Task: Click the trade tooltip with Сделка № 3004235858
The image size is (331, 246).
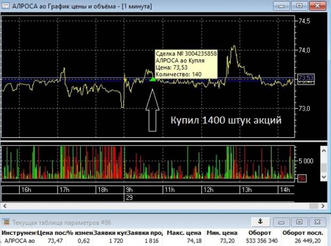Action: pyautogui.click(x=186, y=64)
